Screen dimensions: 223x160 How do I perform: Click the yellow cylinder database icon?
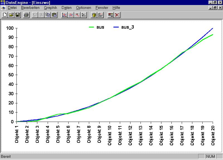[94, 15]
